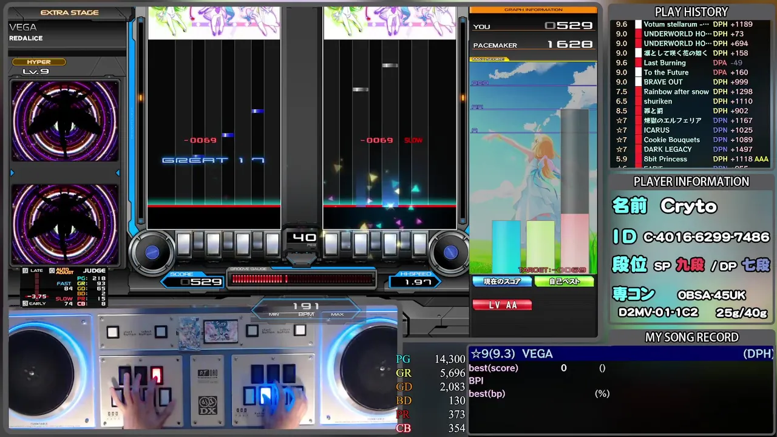Click the right turntable icon in the game frame
The image size is (777, 437).
click(x=450, y=252)
